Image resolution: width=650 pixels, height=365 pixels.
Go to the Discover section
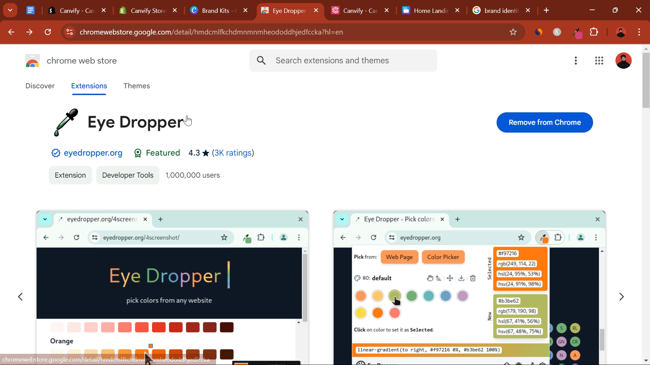[x=40, y=86]
